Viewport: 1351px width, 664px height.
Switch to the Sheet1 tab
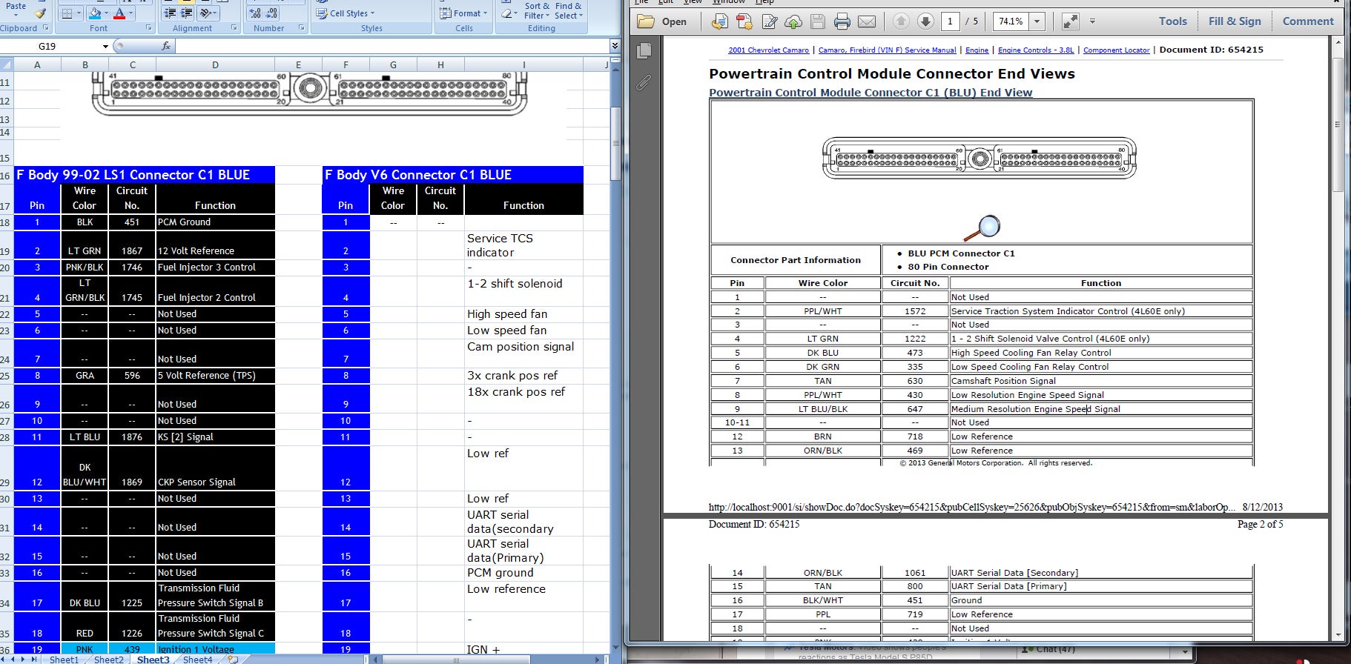point(64,659)
